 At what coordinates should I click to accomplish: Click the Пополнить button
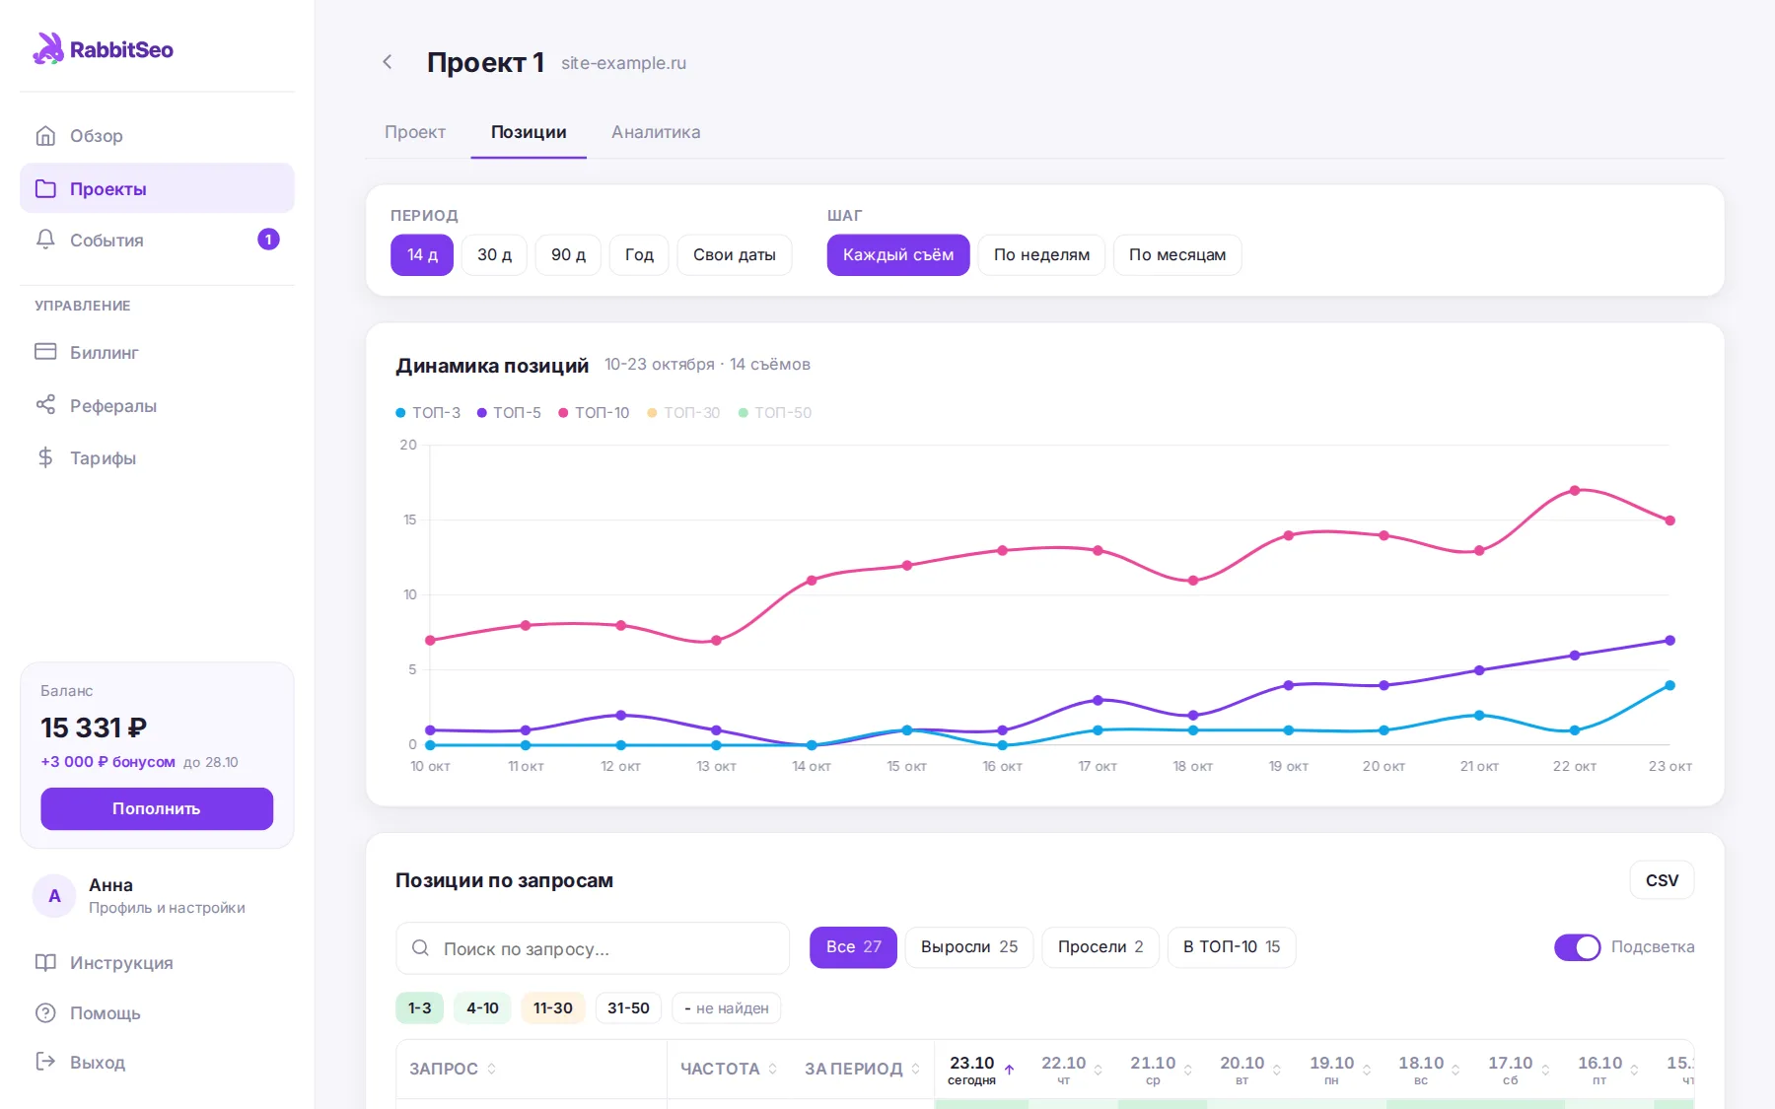(157, 808)
